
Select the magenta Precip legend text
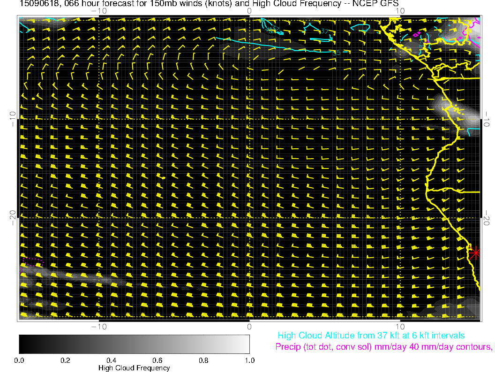pos(383,347)
